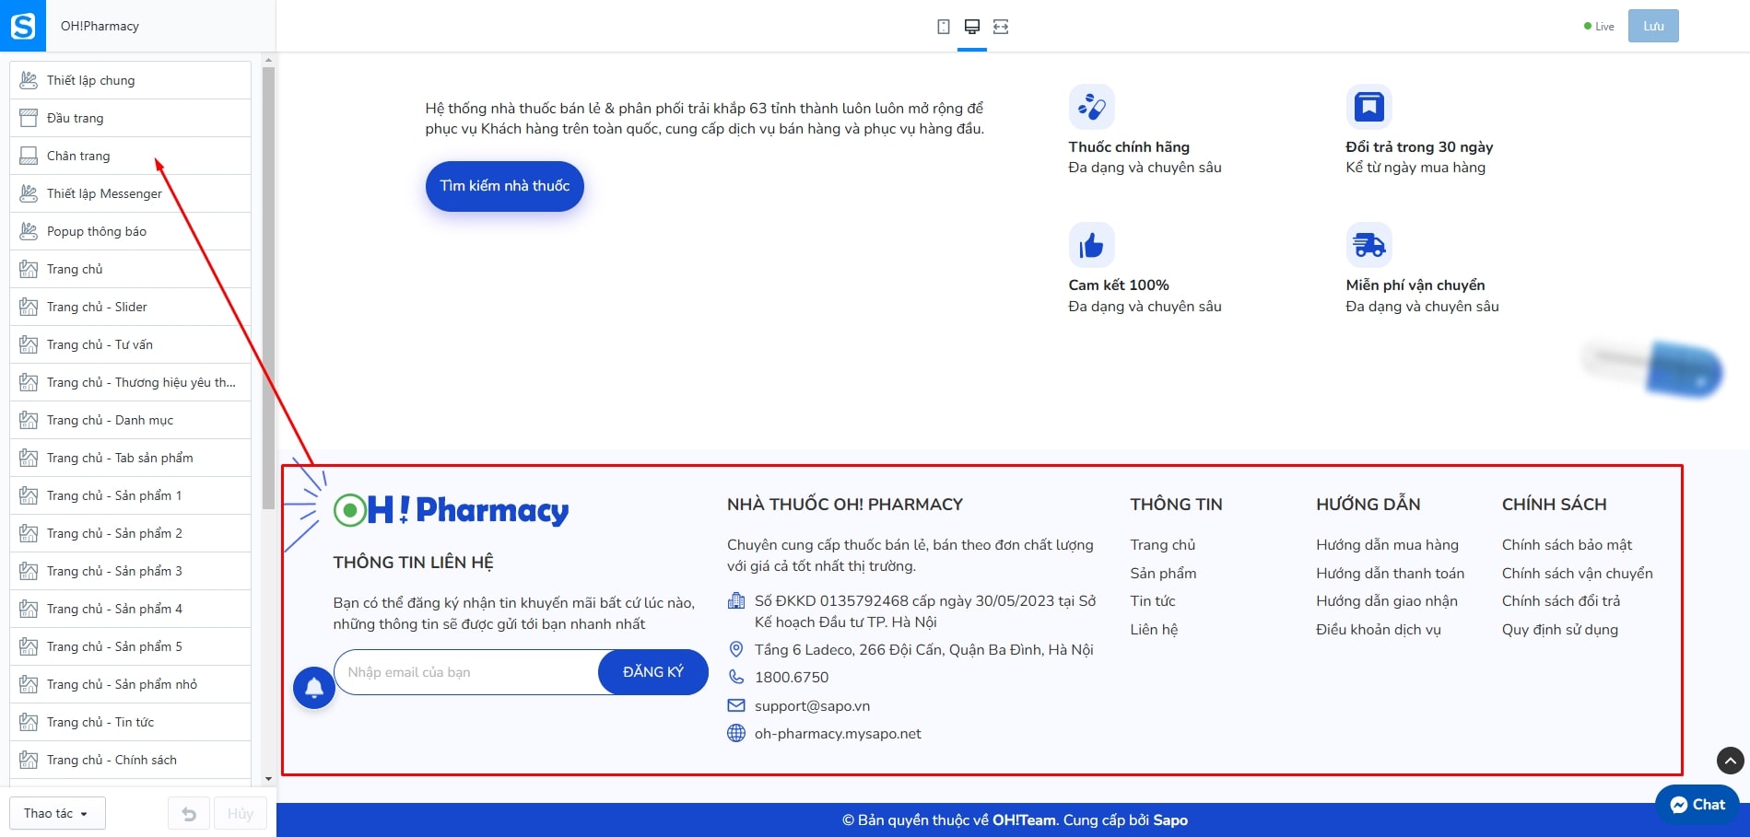Open Trang chủ - Sản phẩm 5 section

pos(130,646)
